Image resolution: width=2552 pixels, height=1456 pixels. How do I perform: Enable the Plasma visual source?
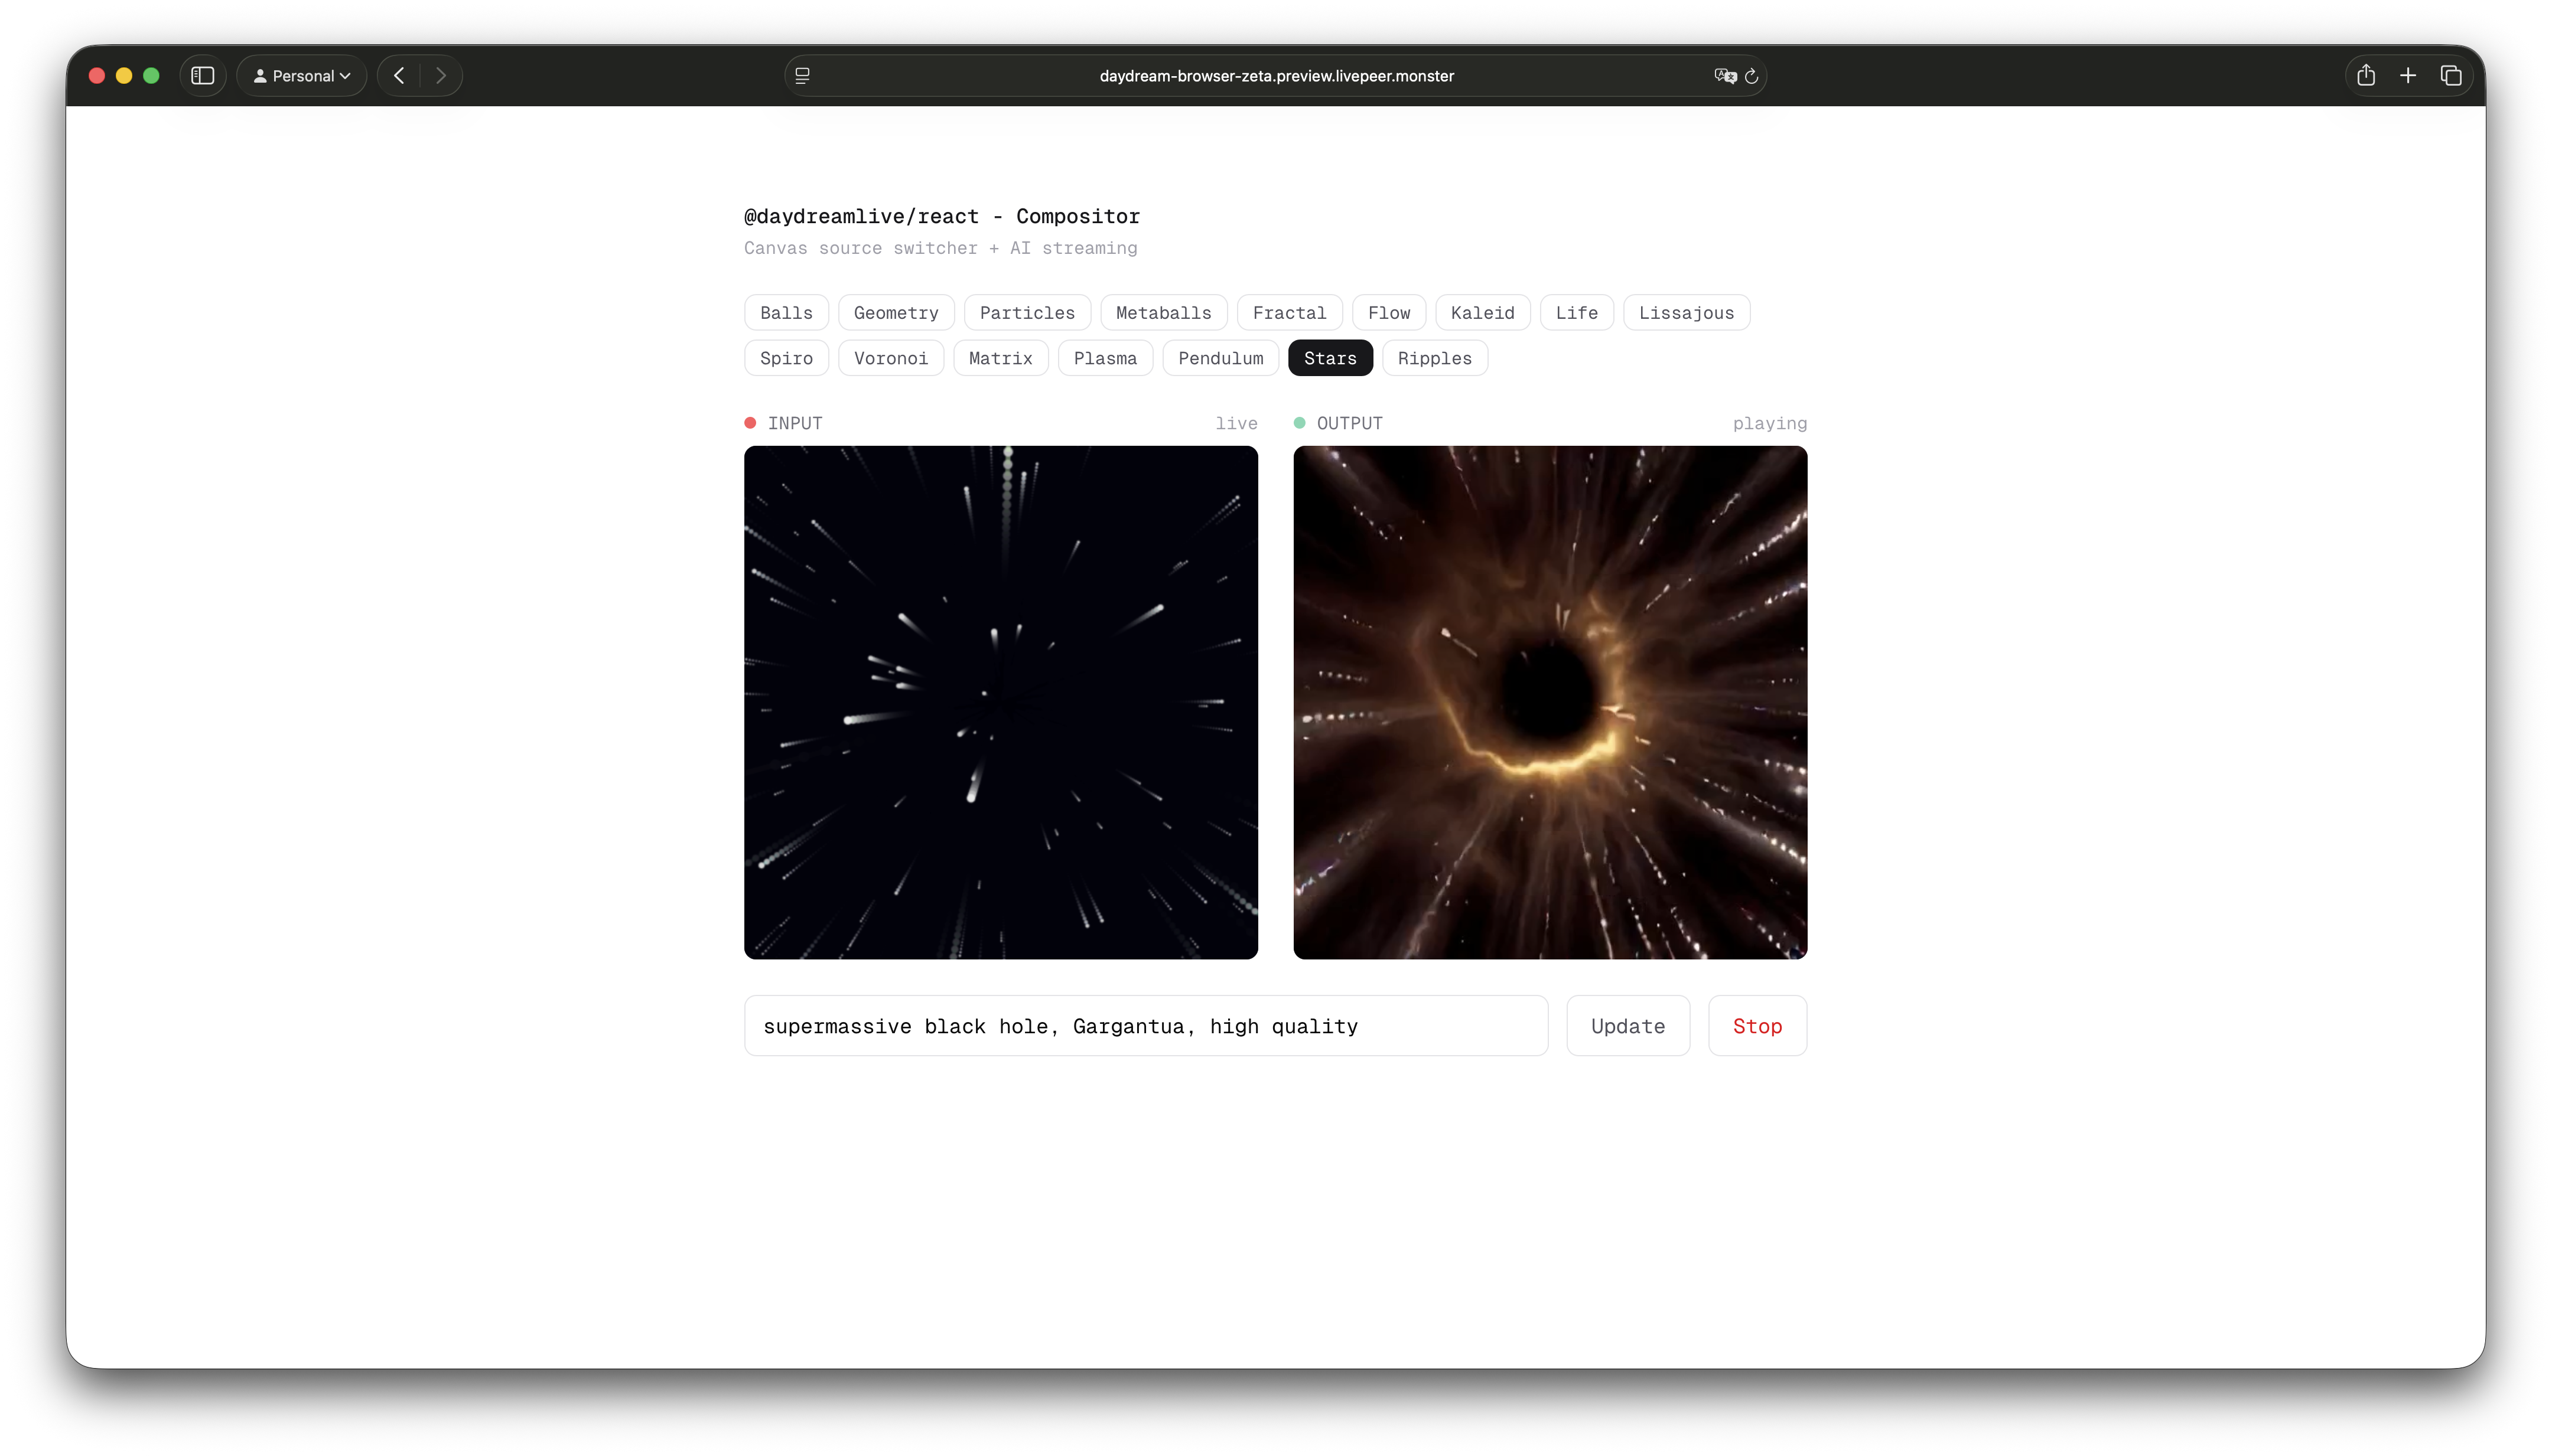(x=1105, y=357)
